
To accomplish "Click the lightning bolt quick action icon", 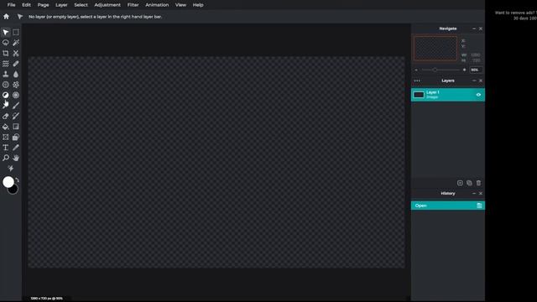I will [x=11, y=169].
